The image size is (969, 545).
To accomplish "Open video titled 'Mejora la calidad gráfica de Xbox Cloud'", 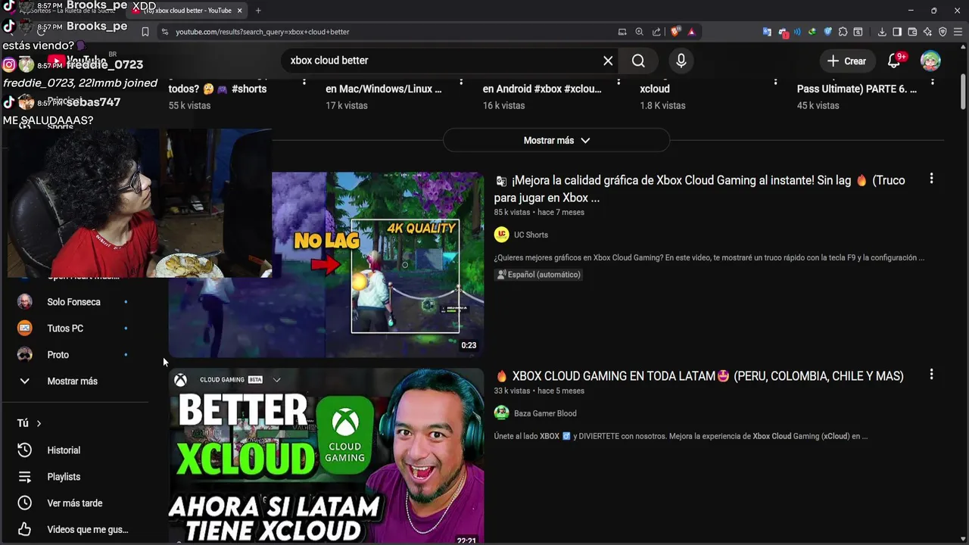I will pyautogui.click(x=699, y=189).
